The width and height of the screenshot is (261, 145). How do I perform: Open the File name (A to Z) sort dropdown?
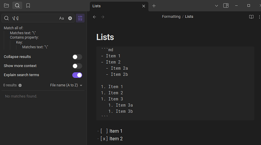pos(66,85)
